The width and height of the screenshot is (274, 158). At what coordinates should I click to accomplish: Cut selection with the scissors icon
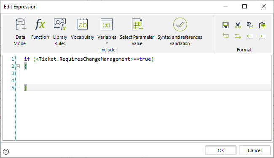pos(238,25)
